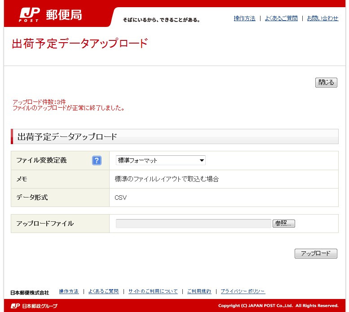Go to お問い合わせ in the header
Image resolution: width=349 pixels, height=312 pixels.
322,18
